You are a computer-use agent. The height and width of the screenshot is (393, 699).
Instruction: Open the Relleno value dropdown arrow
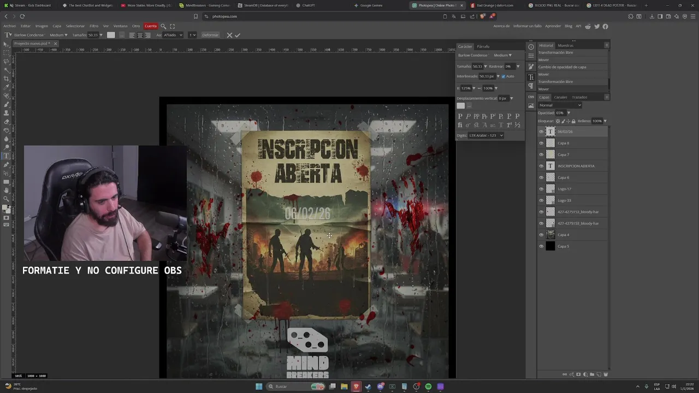(605, 121)
